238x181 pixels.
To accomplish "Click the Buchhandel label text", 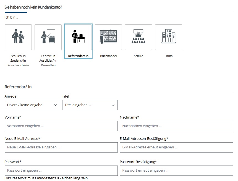I will 108,56.
